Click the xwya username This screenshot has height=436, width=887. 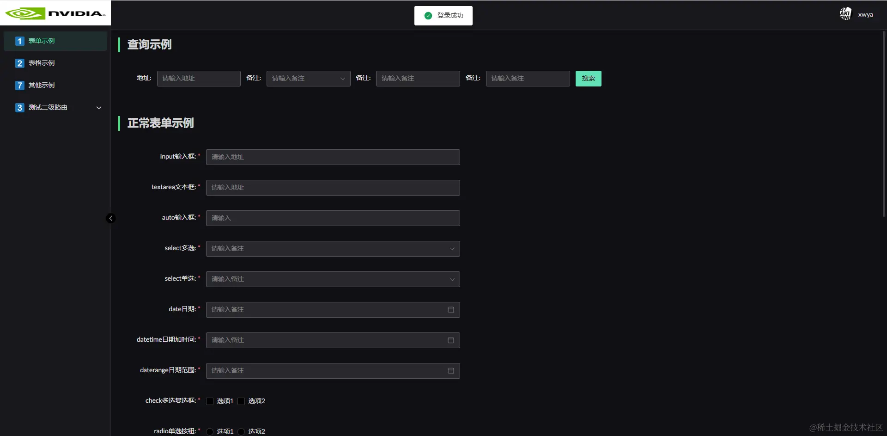tap(865, 15)
